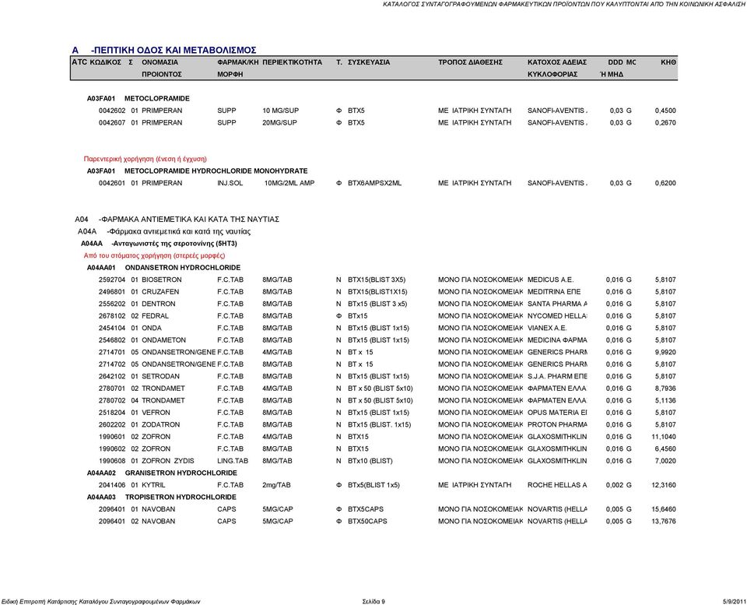Click the footer text Ειδική Επιτροπή Κατάρτισης Καταλόγου
747x605 pixels.
click(100, 602)
